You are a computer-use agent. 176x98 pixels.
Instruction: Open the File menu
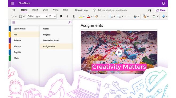pyautogui.click(x=13, y=10)
